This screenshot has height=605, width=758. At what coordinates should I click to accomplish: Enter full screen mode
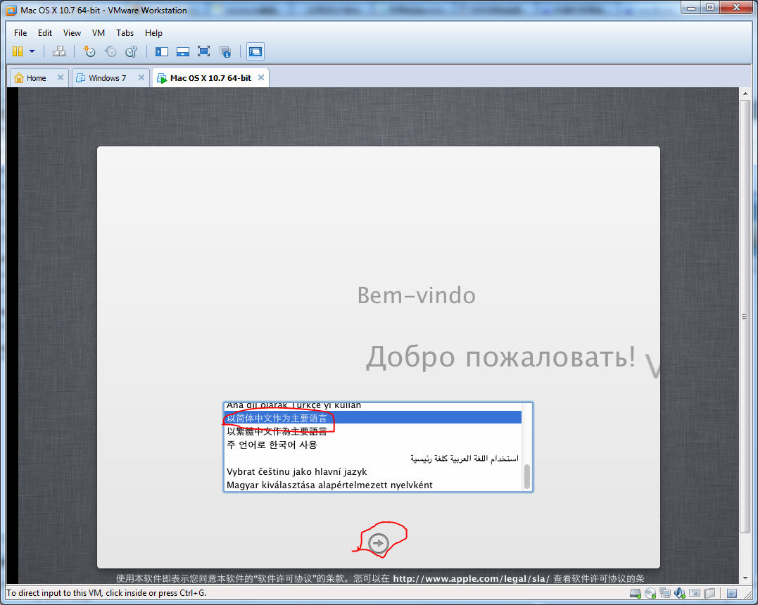[x=204, y=51]
